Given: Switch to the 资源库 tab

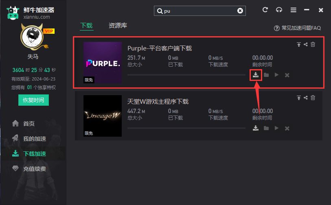Looking at the screenshot, I should pos(118,26).
